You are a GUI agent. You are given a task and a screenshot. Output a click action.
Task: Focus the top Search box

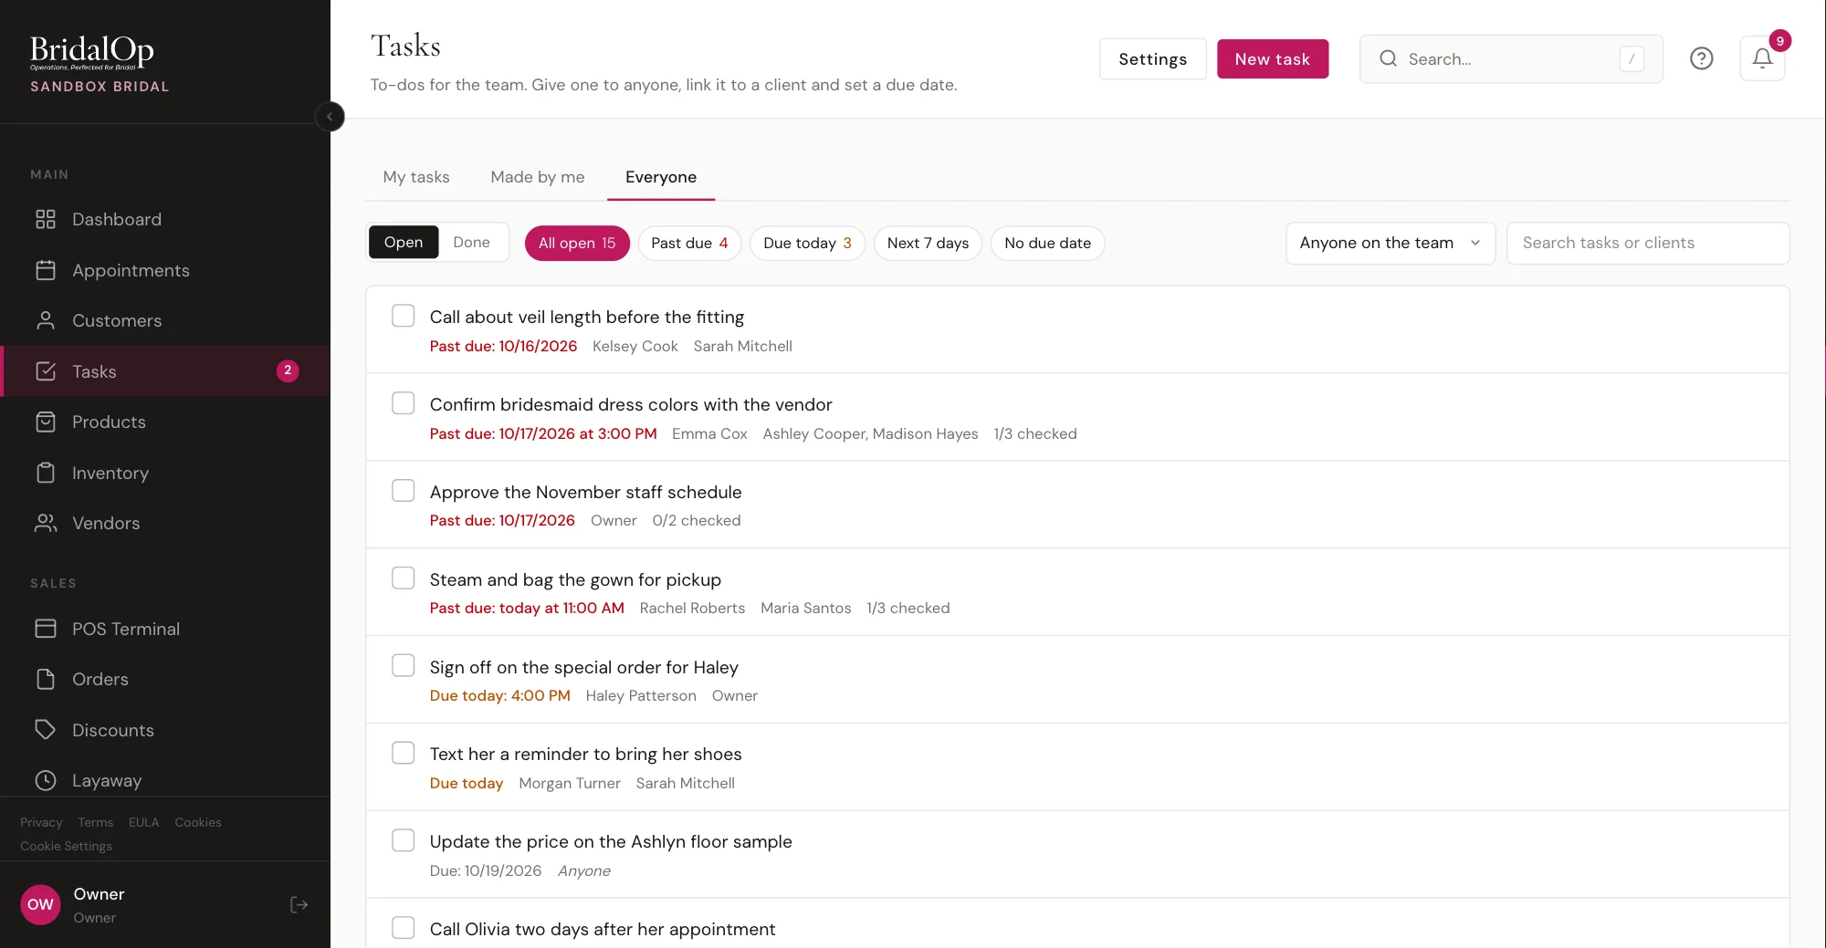point(1511,58)
